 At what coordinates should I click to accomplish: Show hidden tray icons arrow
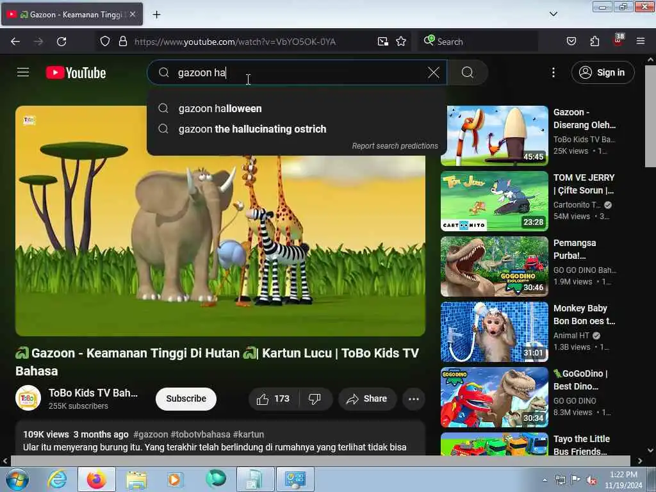545,480
